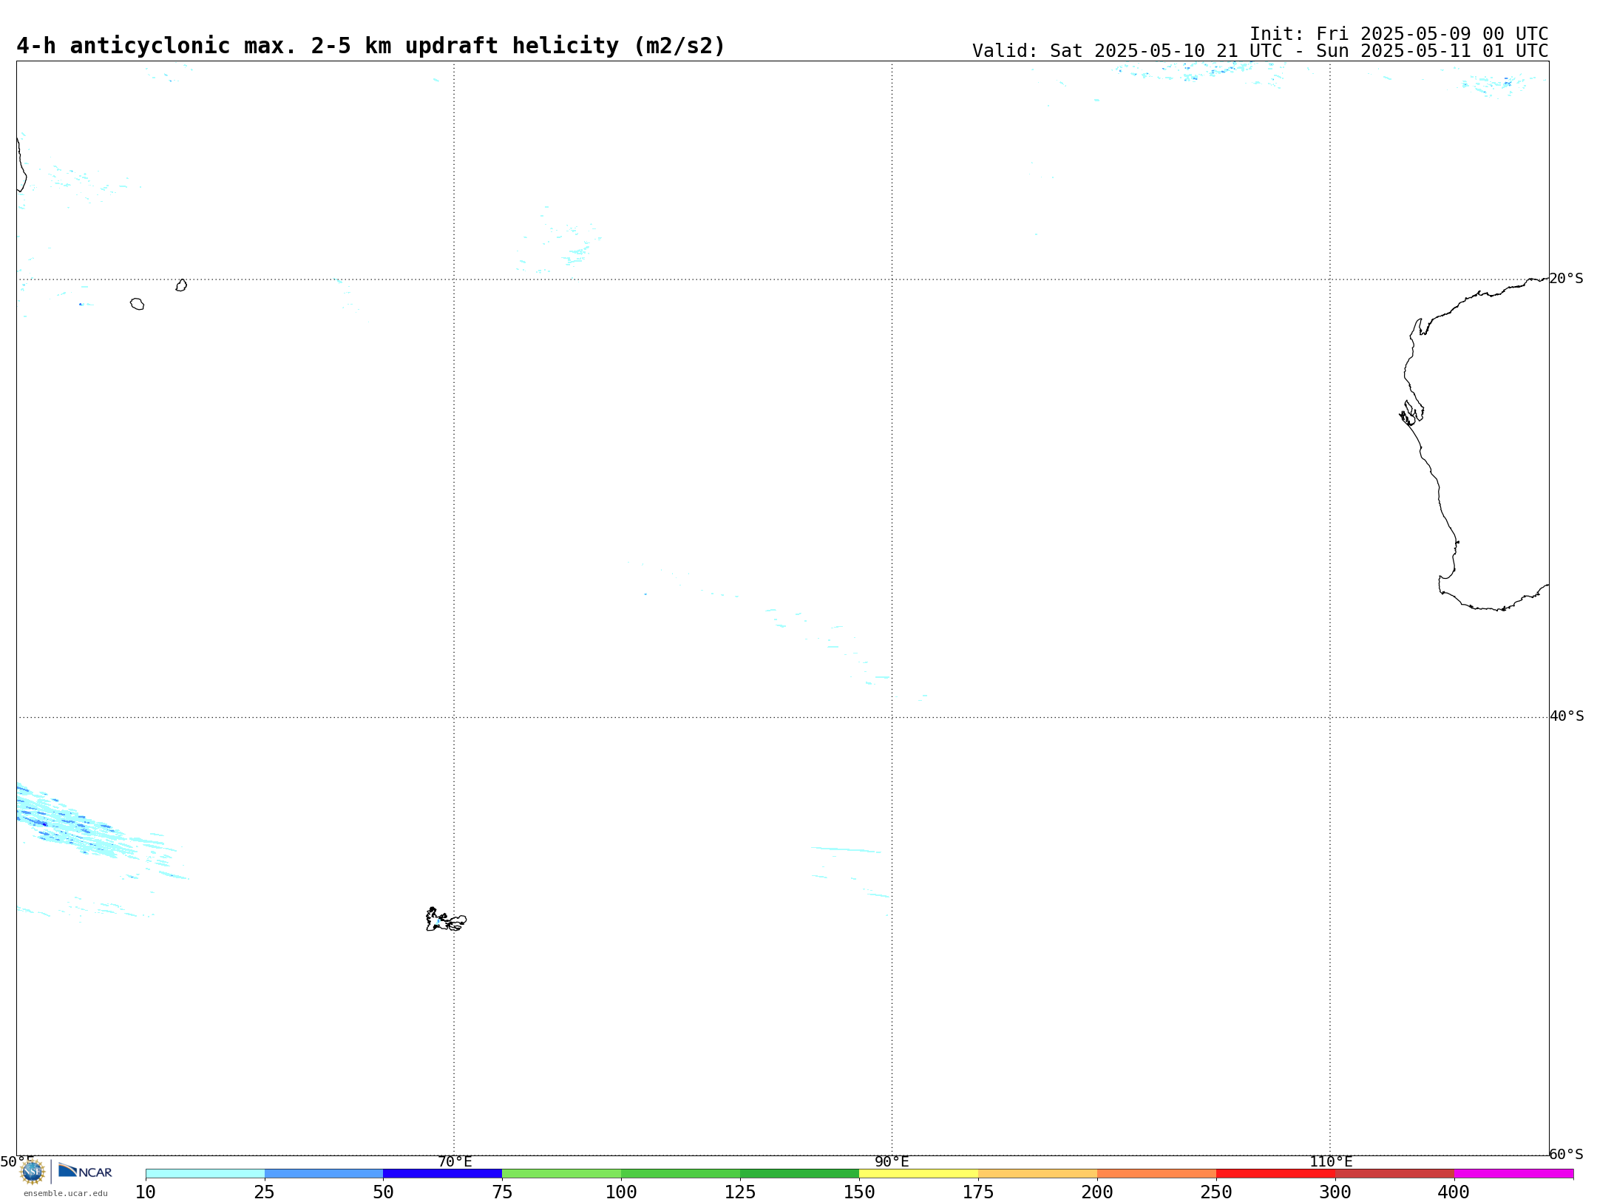Image resolution: width=1597 pixels, height=1202 pixels.
Task: Click the colorbar value 175
Action: (978, 1192)
